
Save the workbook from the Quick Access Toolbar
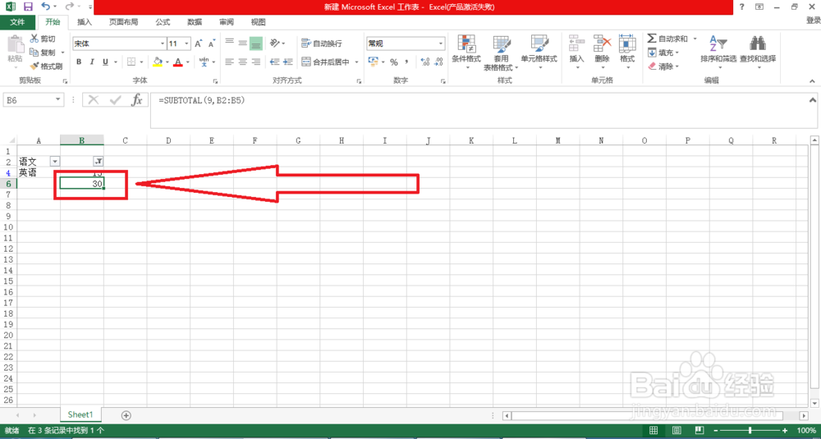(28, 7)
